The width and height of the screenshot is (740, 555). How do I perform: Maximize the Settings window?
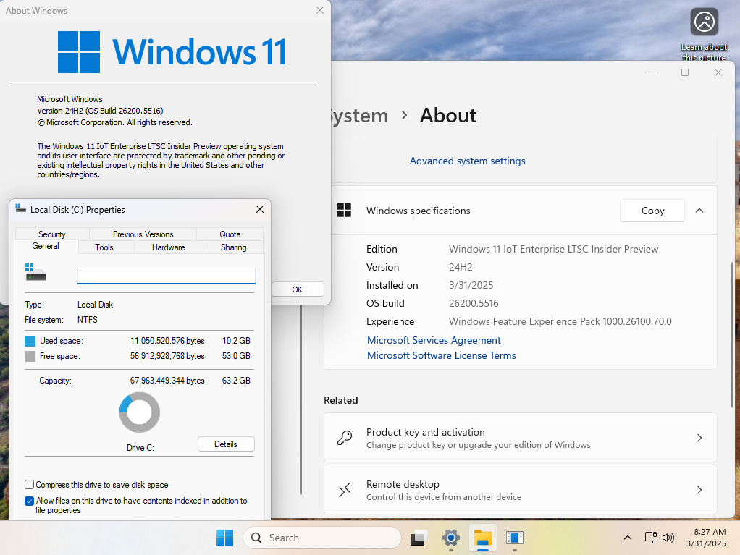pos(685,72)
